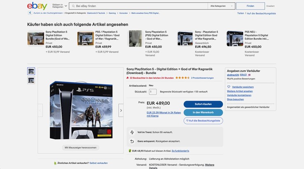Screen dimensions: 304x169
Task: Open Elektronik & Technik breadcrumb
Action: click(x=96, y=13)
